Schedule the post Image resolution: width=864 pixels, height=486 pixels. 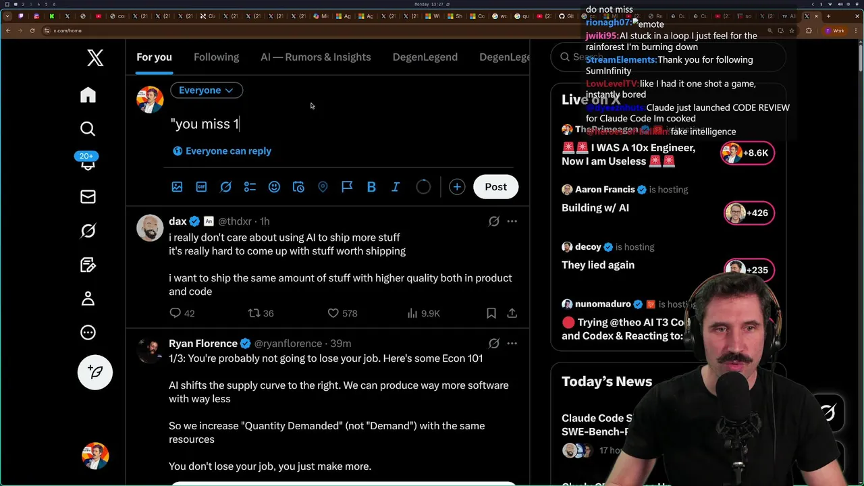click(x=298, y=187)
